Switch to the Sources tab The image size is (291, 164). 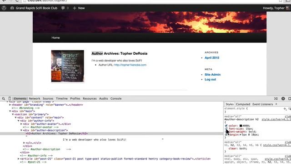click(48, 98)
